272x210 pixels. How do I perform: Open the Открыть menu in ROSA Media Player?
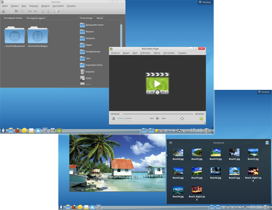click(x=115, y=53)
